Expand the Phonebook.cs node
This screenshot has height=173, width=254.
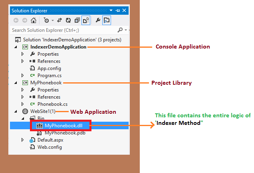pyautogui.click(x=22, y=104)
